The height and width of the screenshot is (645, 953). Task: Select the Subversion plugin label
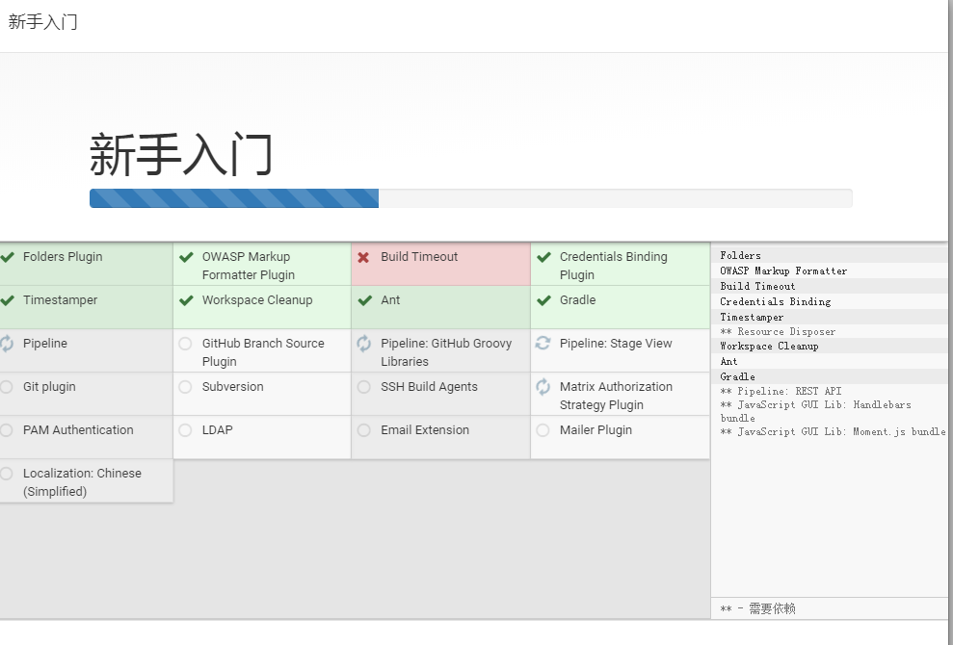pyautogui.click(x=233, y=386)
